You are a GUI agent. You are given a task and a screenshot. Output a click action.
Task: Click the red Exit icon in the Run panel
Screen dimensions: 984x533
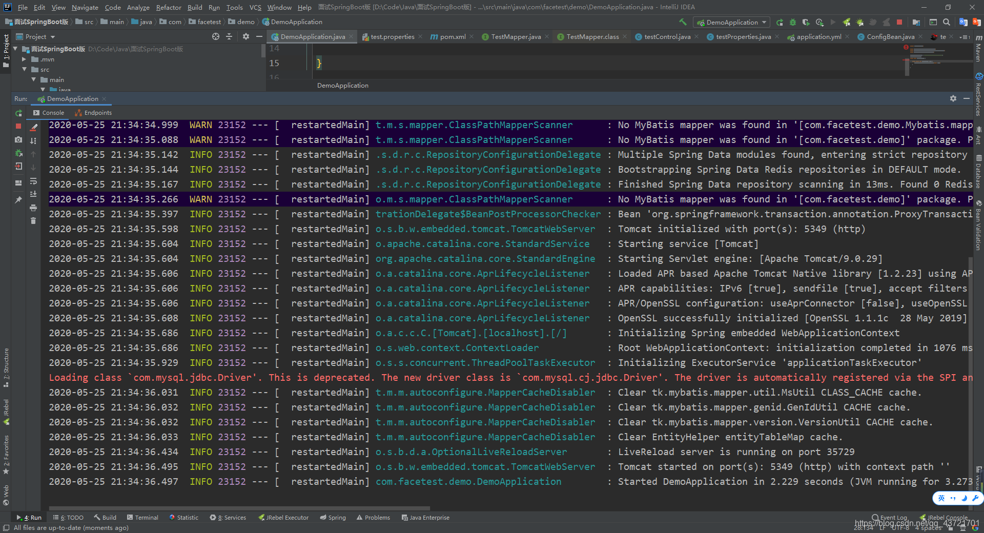click(18, 166)
